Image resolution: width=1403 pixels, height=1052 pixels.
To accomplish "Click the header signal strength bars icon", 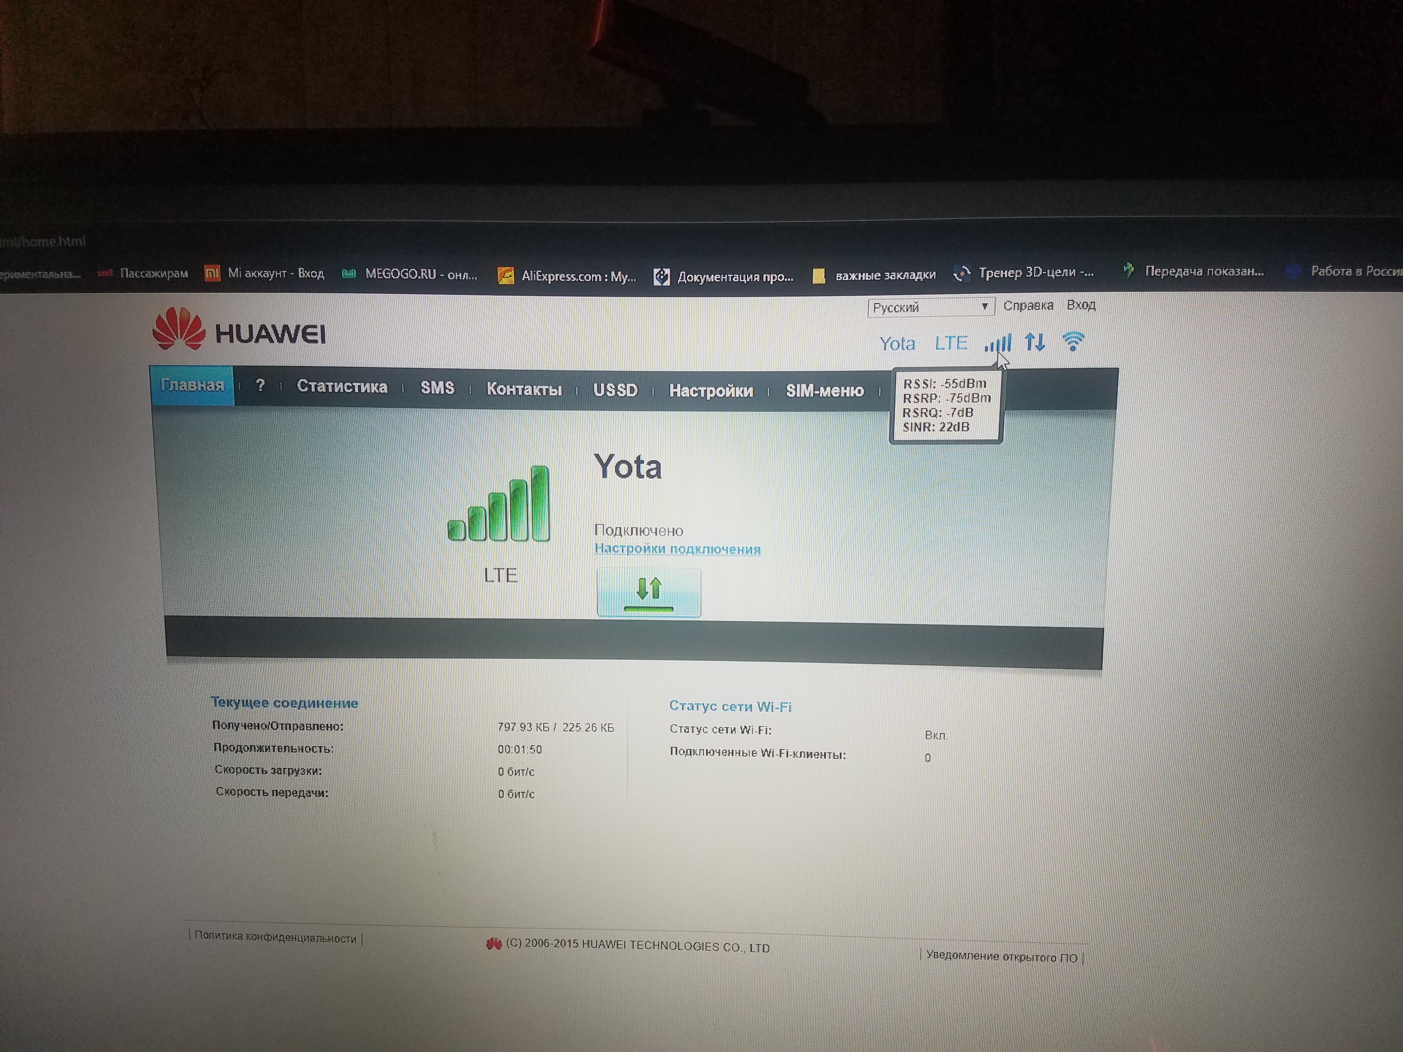I will (x=998, y=343).
